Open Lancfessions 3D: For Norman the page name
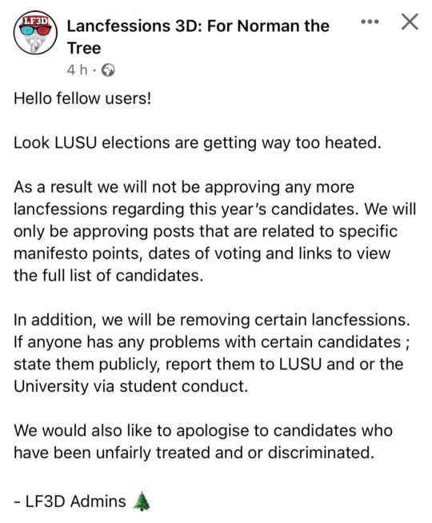432x523 pixels. coord(198,26)
